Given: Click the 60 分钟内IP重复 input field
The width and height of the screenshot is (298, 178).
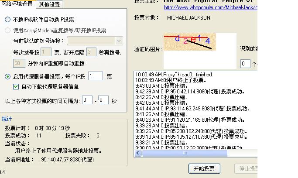Looking at the screenshot, I should [19, 63].
